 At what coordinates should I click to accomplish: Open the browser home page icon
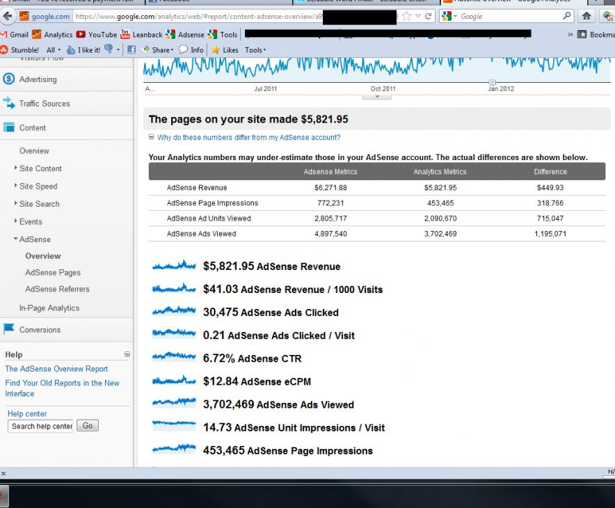coord(586,16)
